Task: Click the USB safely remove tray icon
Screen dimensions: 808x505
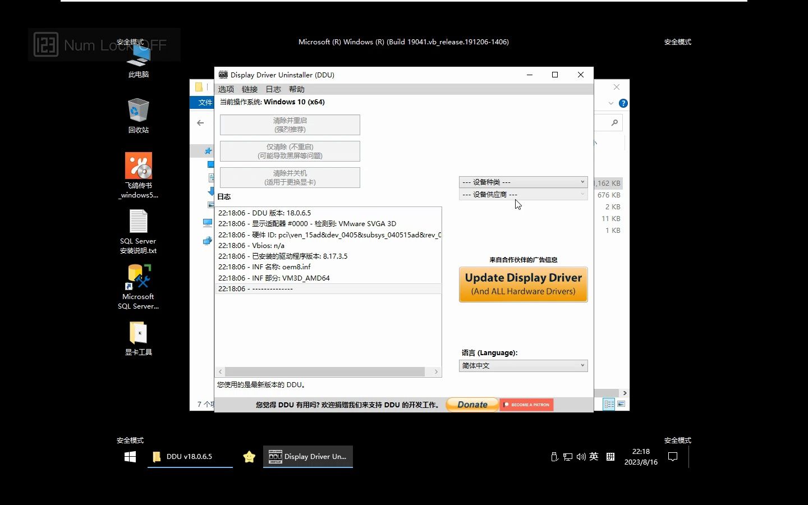Action: tap(554, 457)
